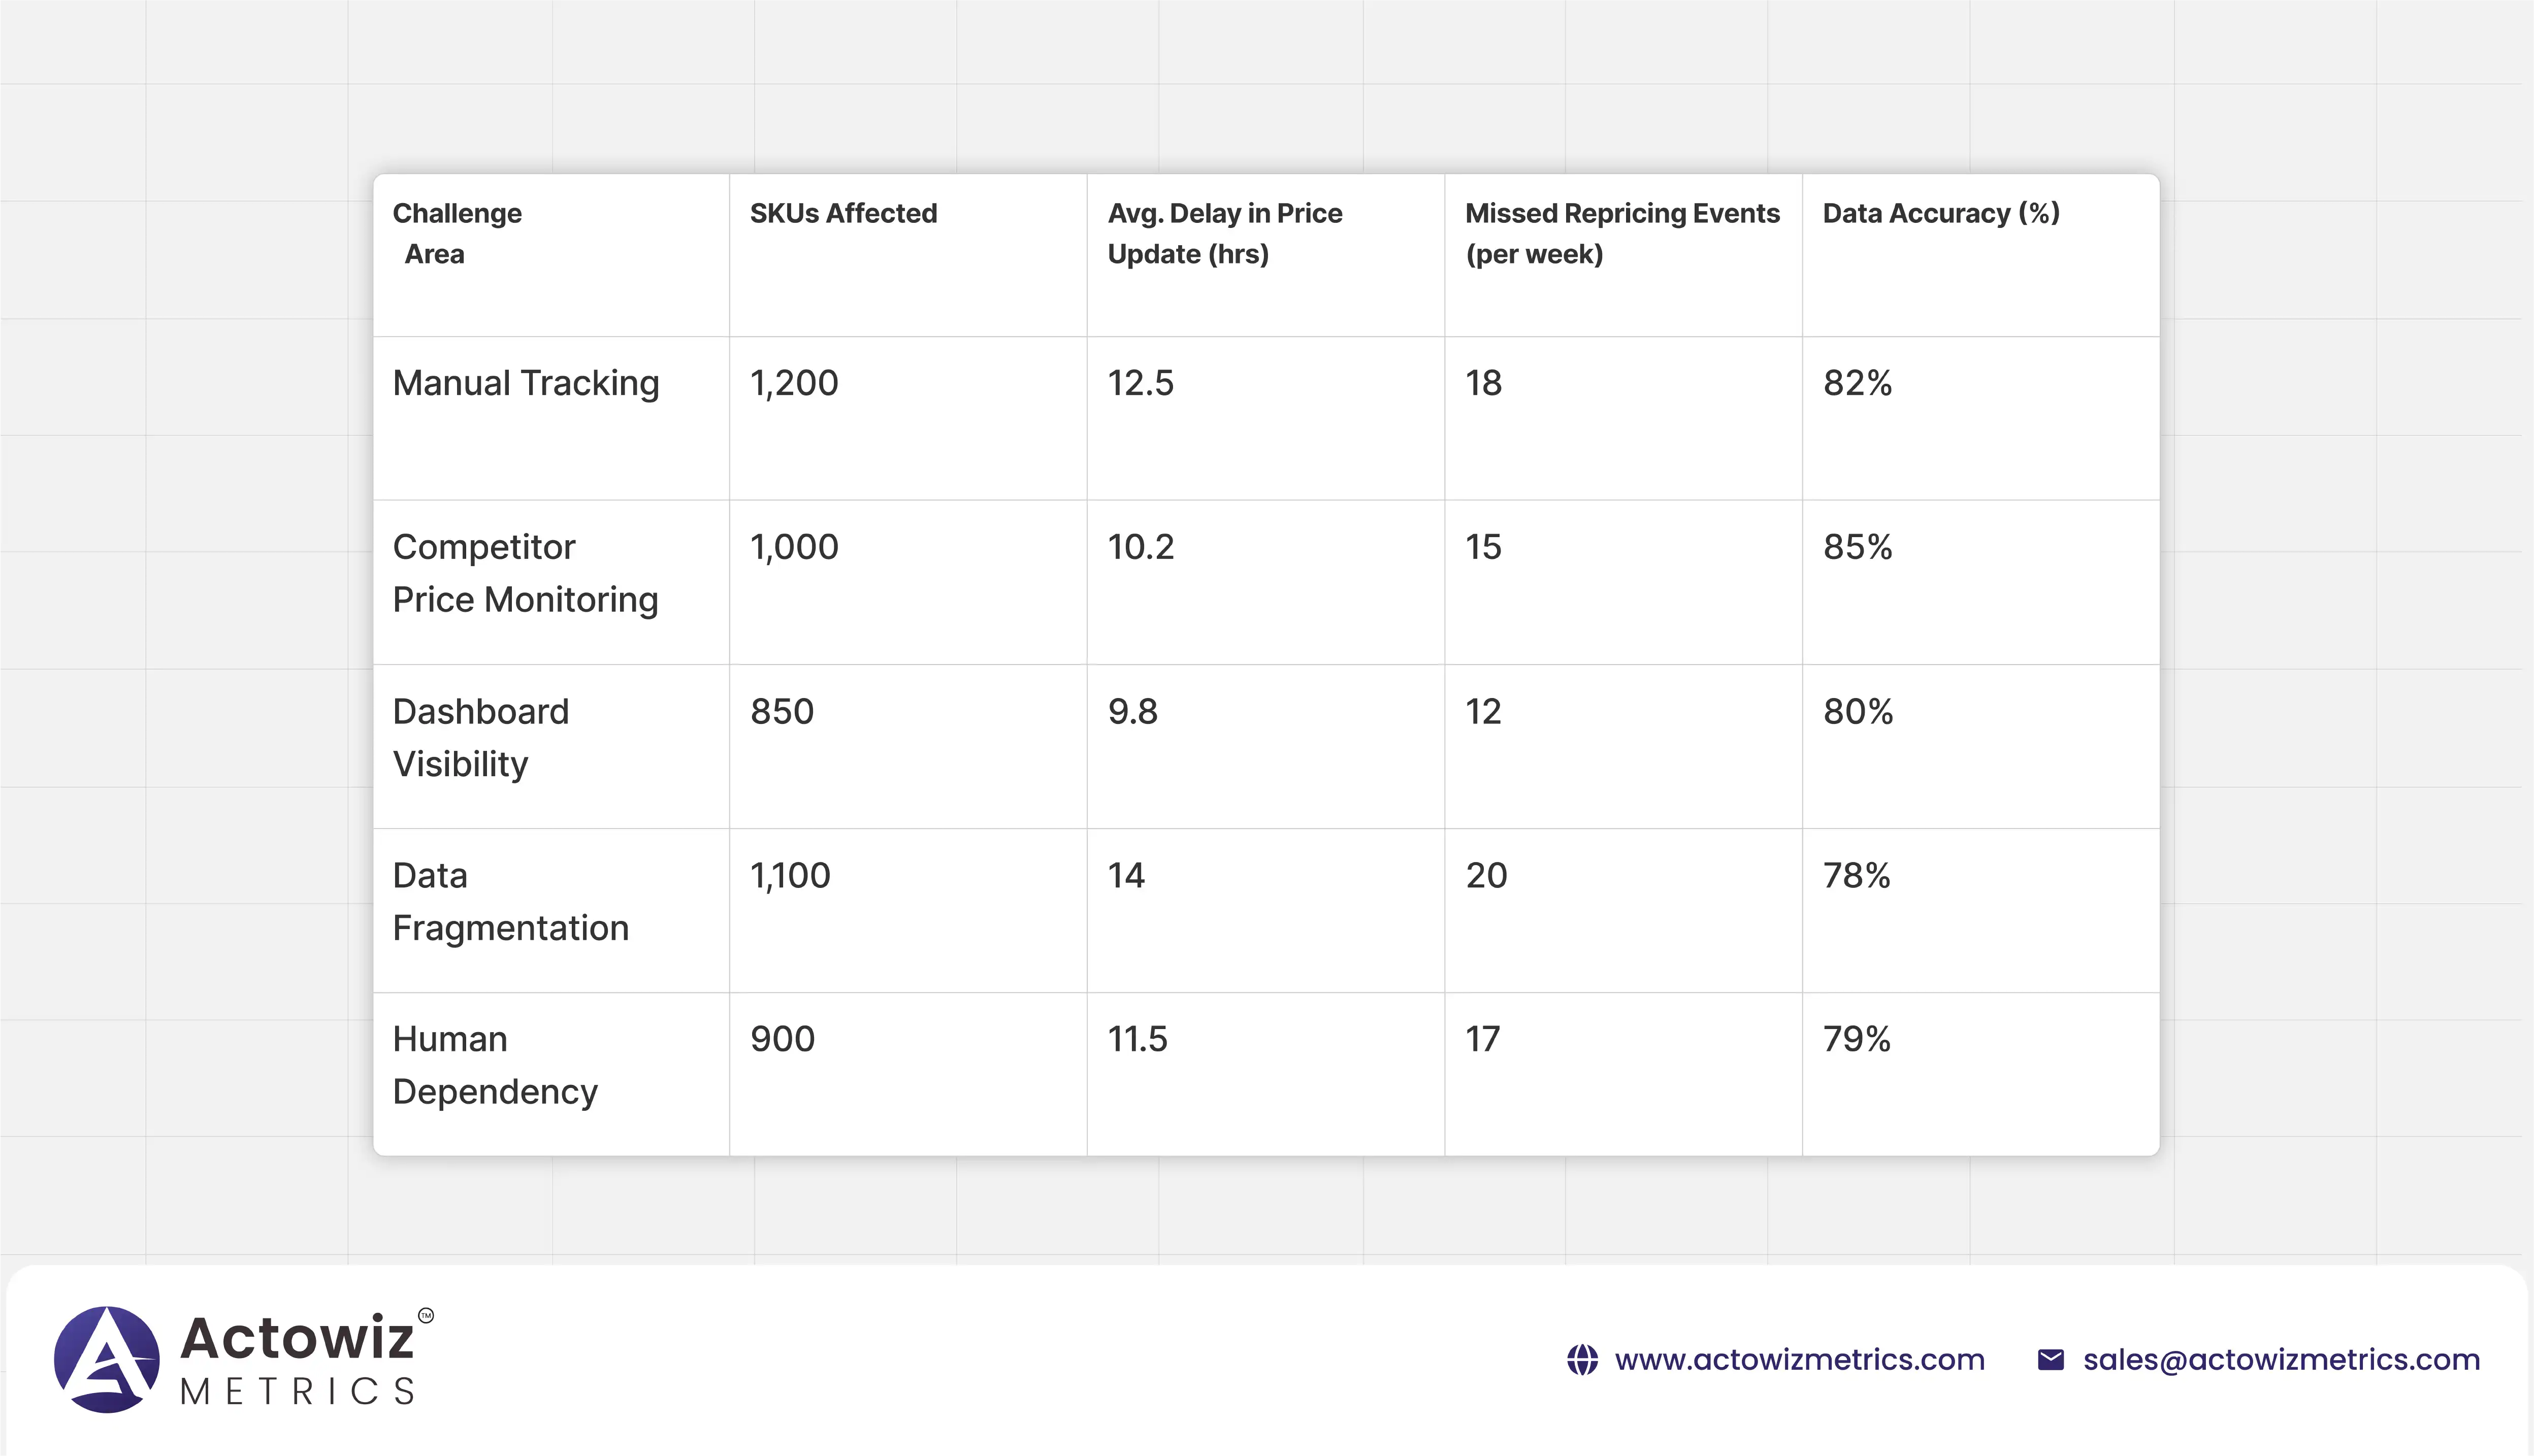The height and width of the screenshot is (1456, 2534).
Task: Click the Human Dependency row label
Action: (494, 1065)
